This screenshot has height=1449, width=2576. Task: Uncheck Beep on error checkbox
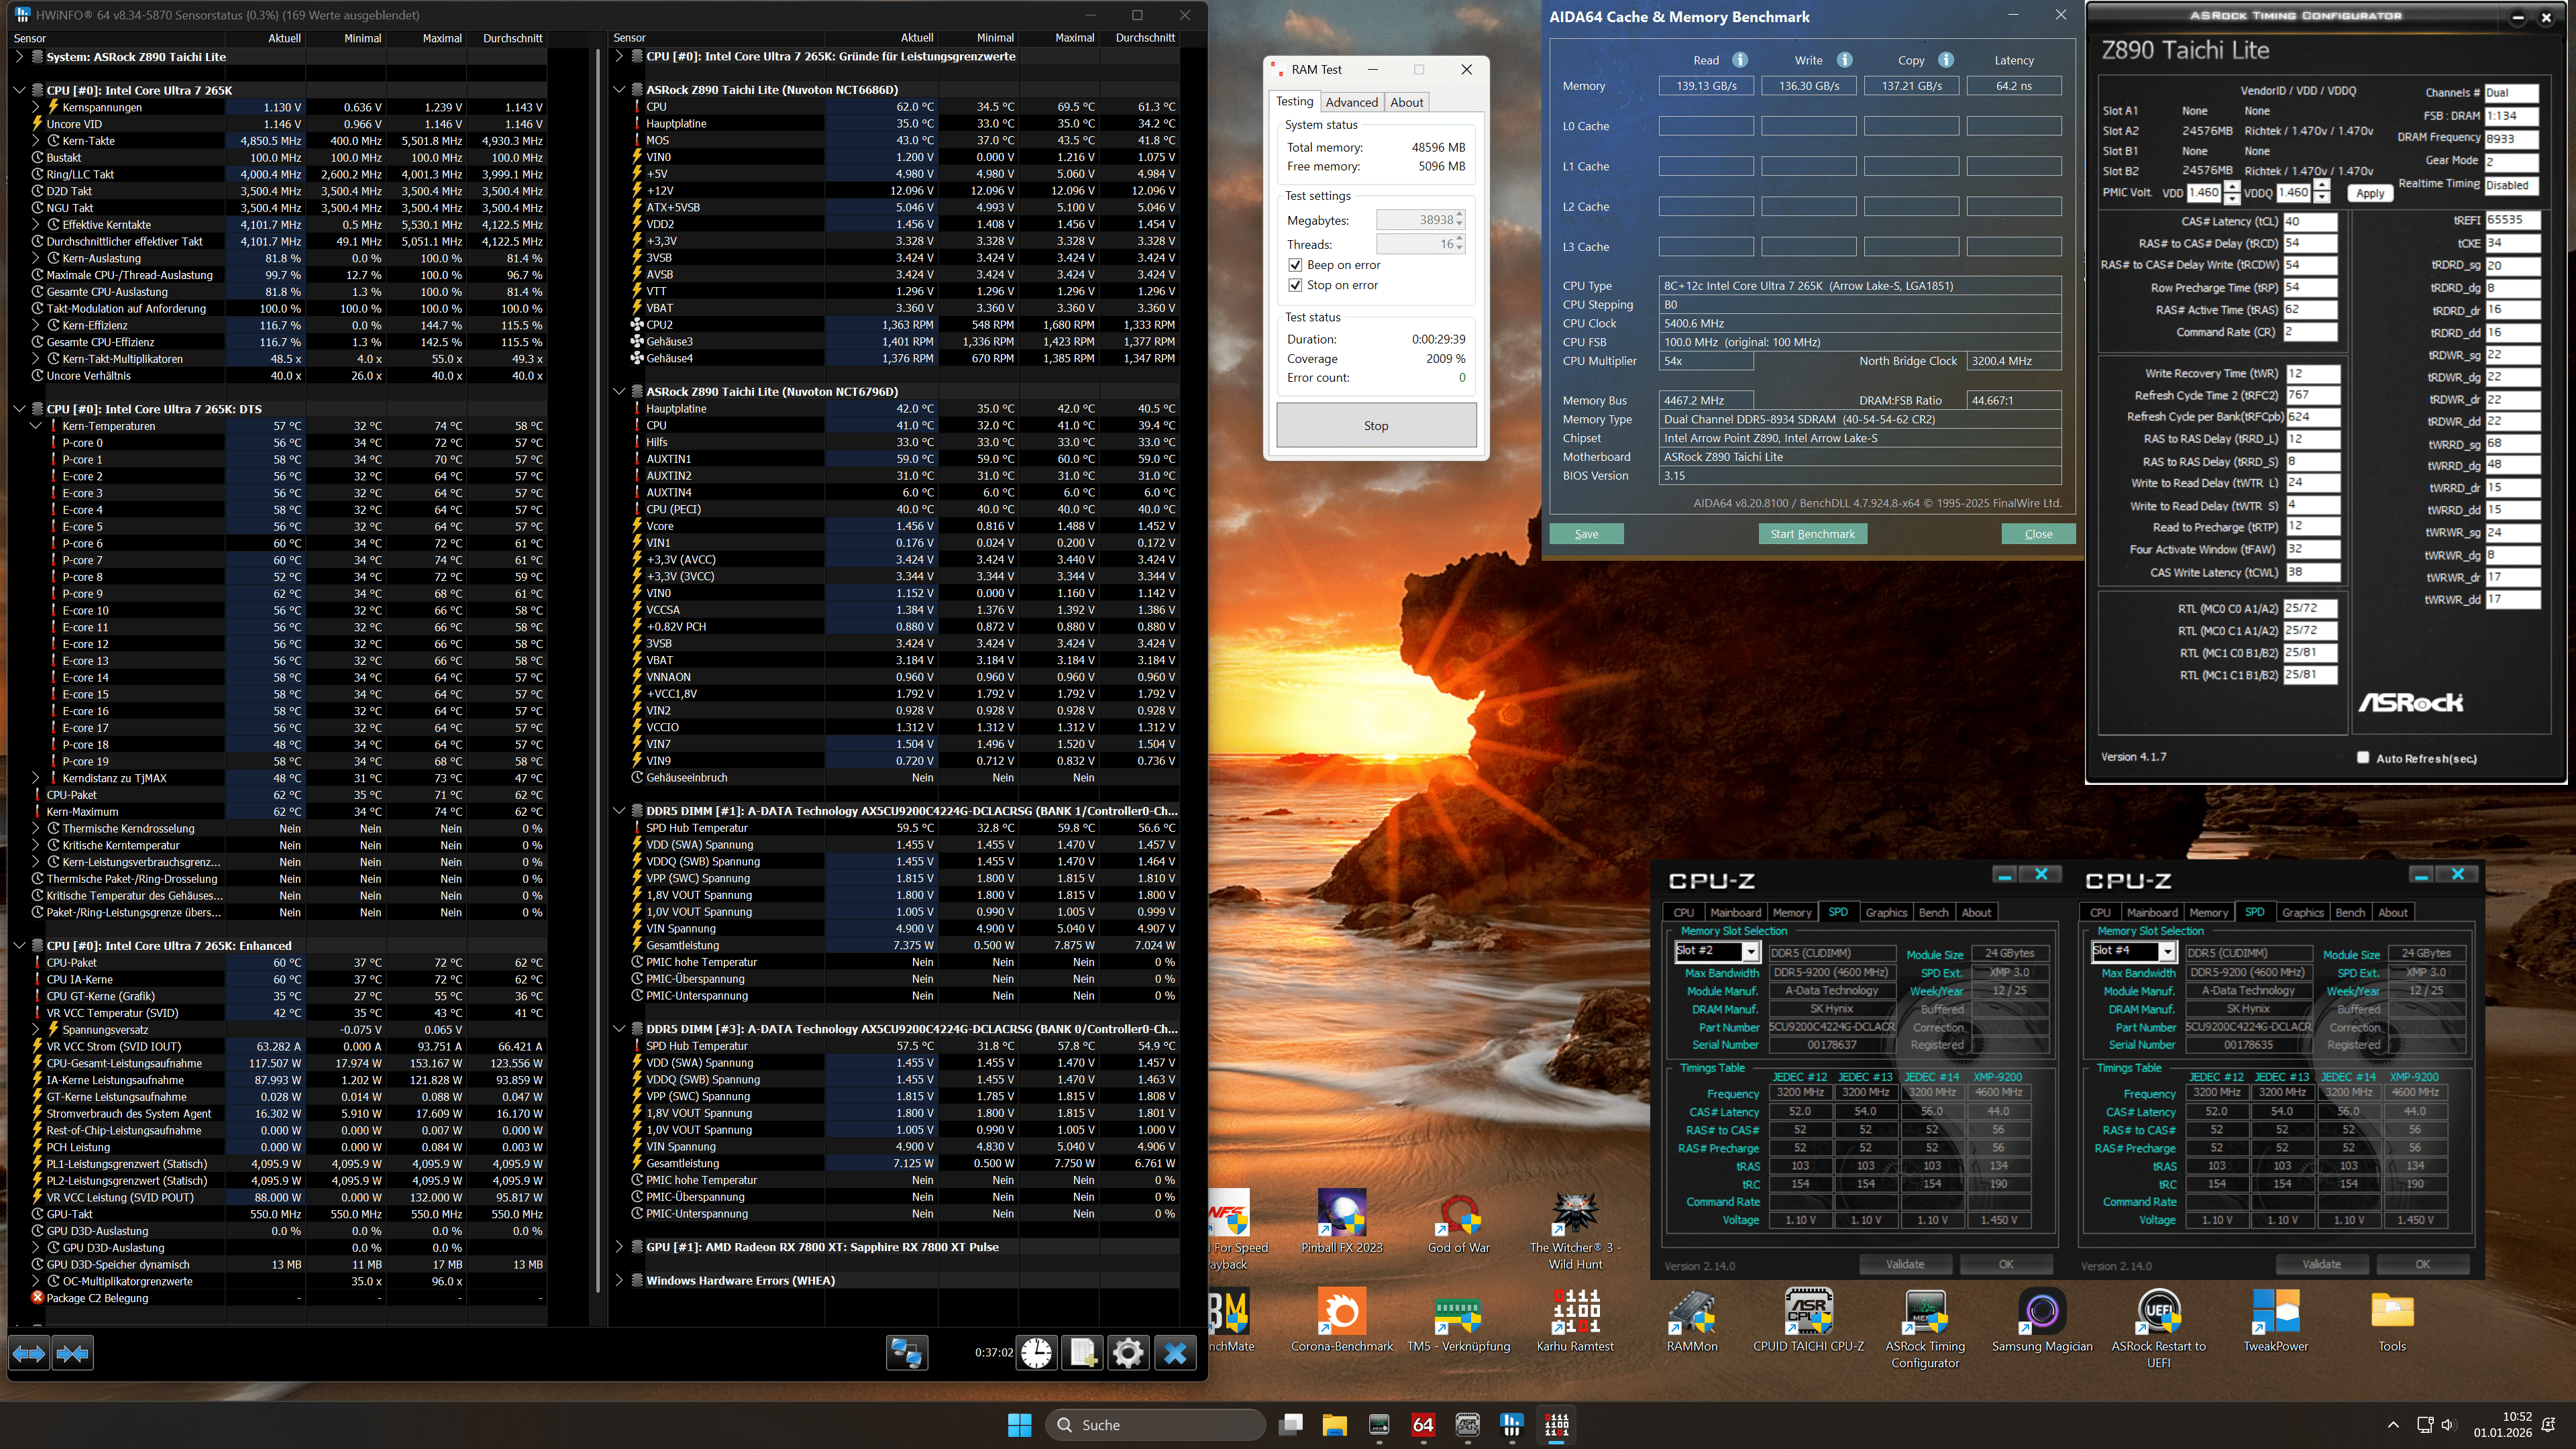(1295, 265)
